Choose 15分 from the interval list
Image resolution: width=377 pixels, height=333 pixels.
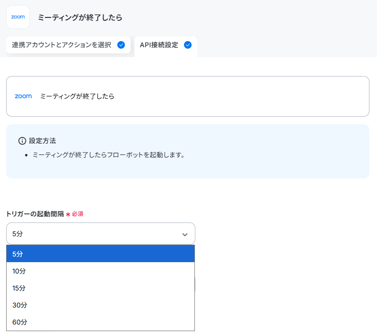click(100, 288)
